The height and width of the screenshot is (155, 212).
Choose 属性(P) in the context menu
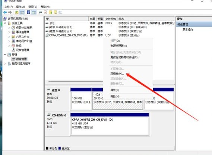click(115, 90)
